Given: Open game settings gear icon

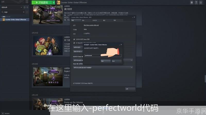Looking at the screenshot, I should (192, 2).
